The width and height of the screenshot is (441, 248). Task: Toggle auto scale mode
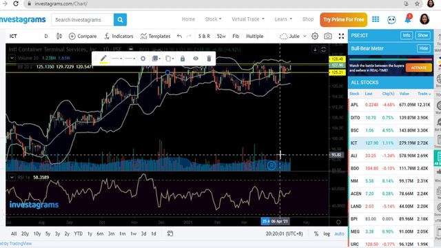tap(339, 234)
